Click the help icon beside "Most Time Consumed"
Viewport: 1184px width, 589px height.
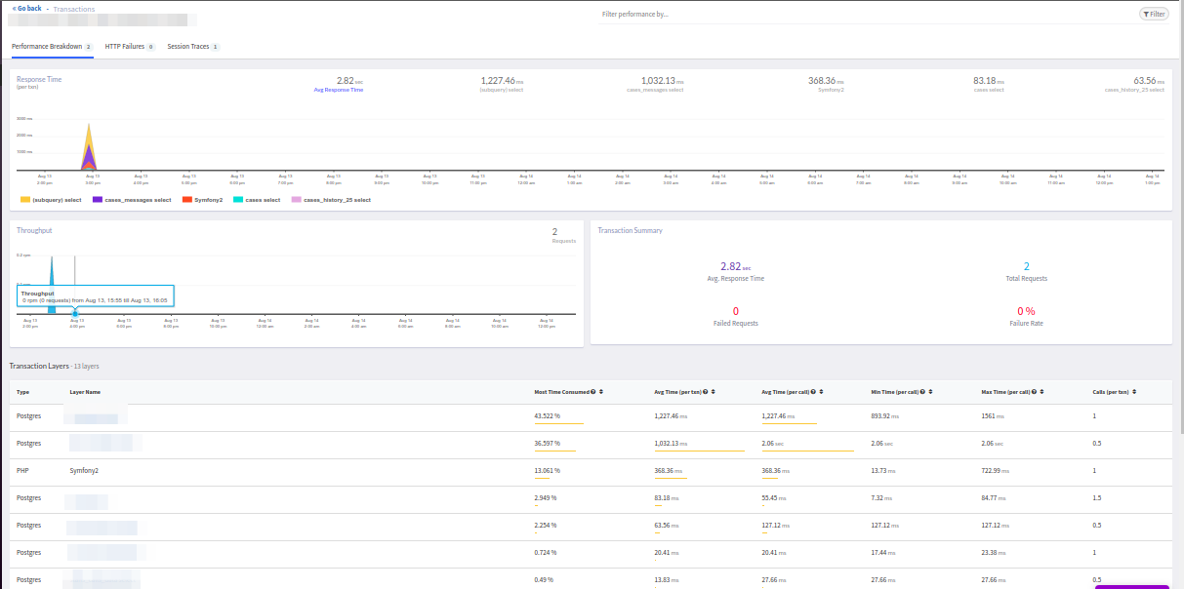[x=593, y=391]
